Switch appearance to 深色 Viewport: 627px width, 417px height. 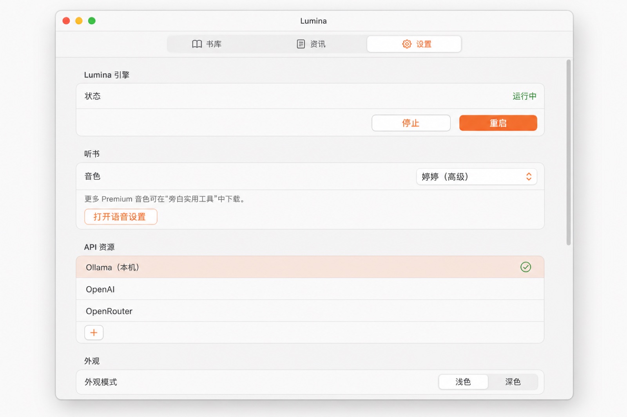tap(513, 382)
